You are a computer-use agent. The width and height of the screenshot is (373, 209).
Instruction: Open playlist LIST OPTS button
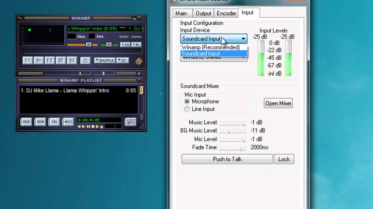tap(131, 122)
